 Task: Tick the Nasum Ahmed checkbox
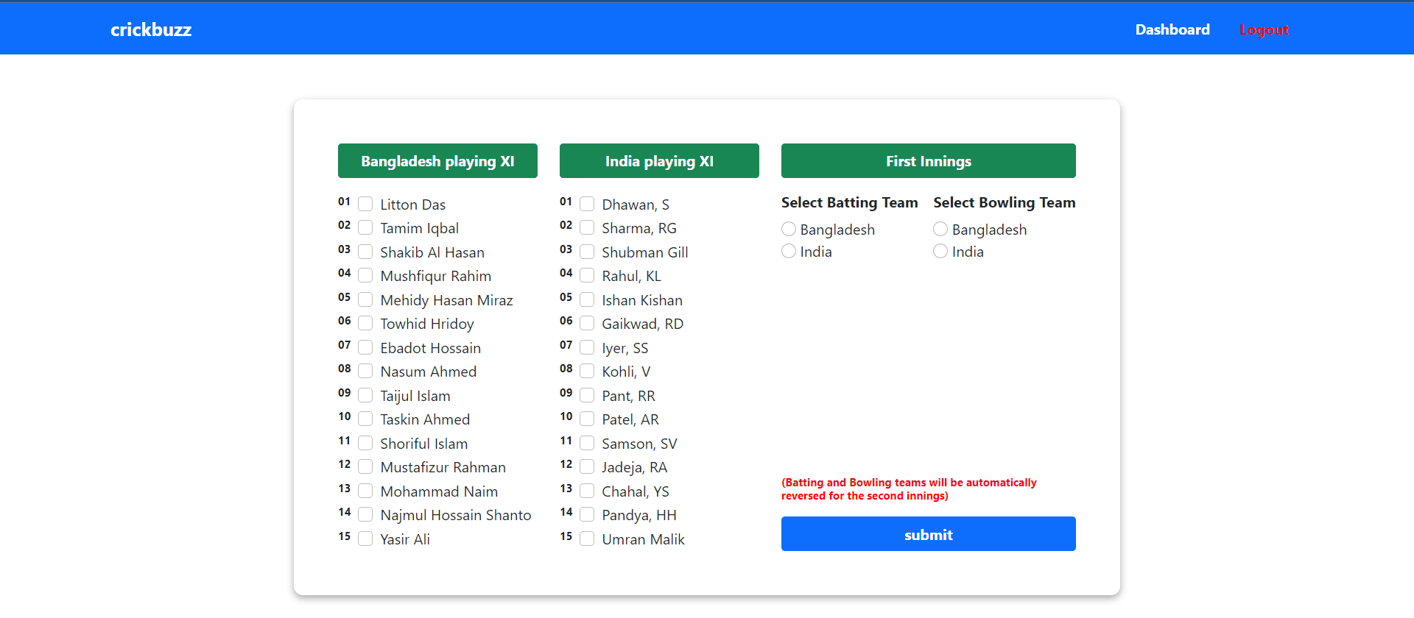(x=365, y=371)
